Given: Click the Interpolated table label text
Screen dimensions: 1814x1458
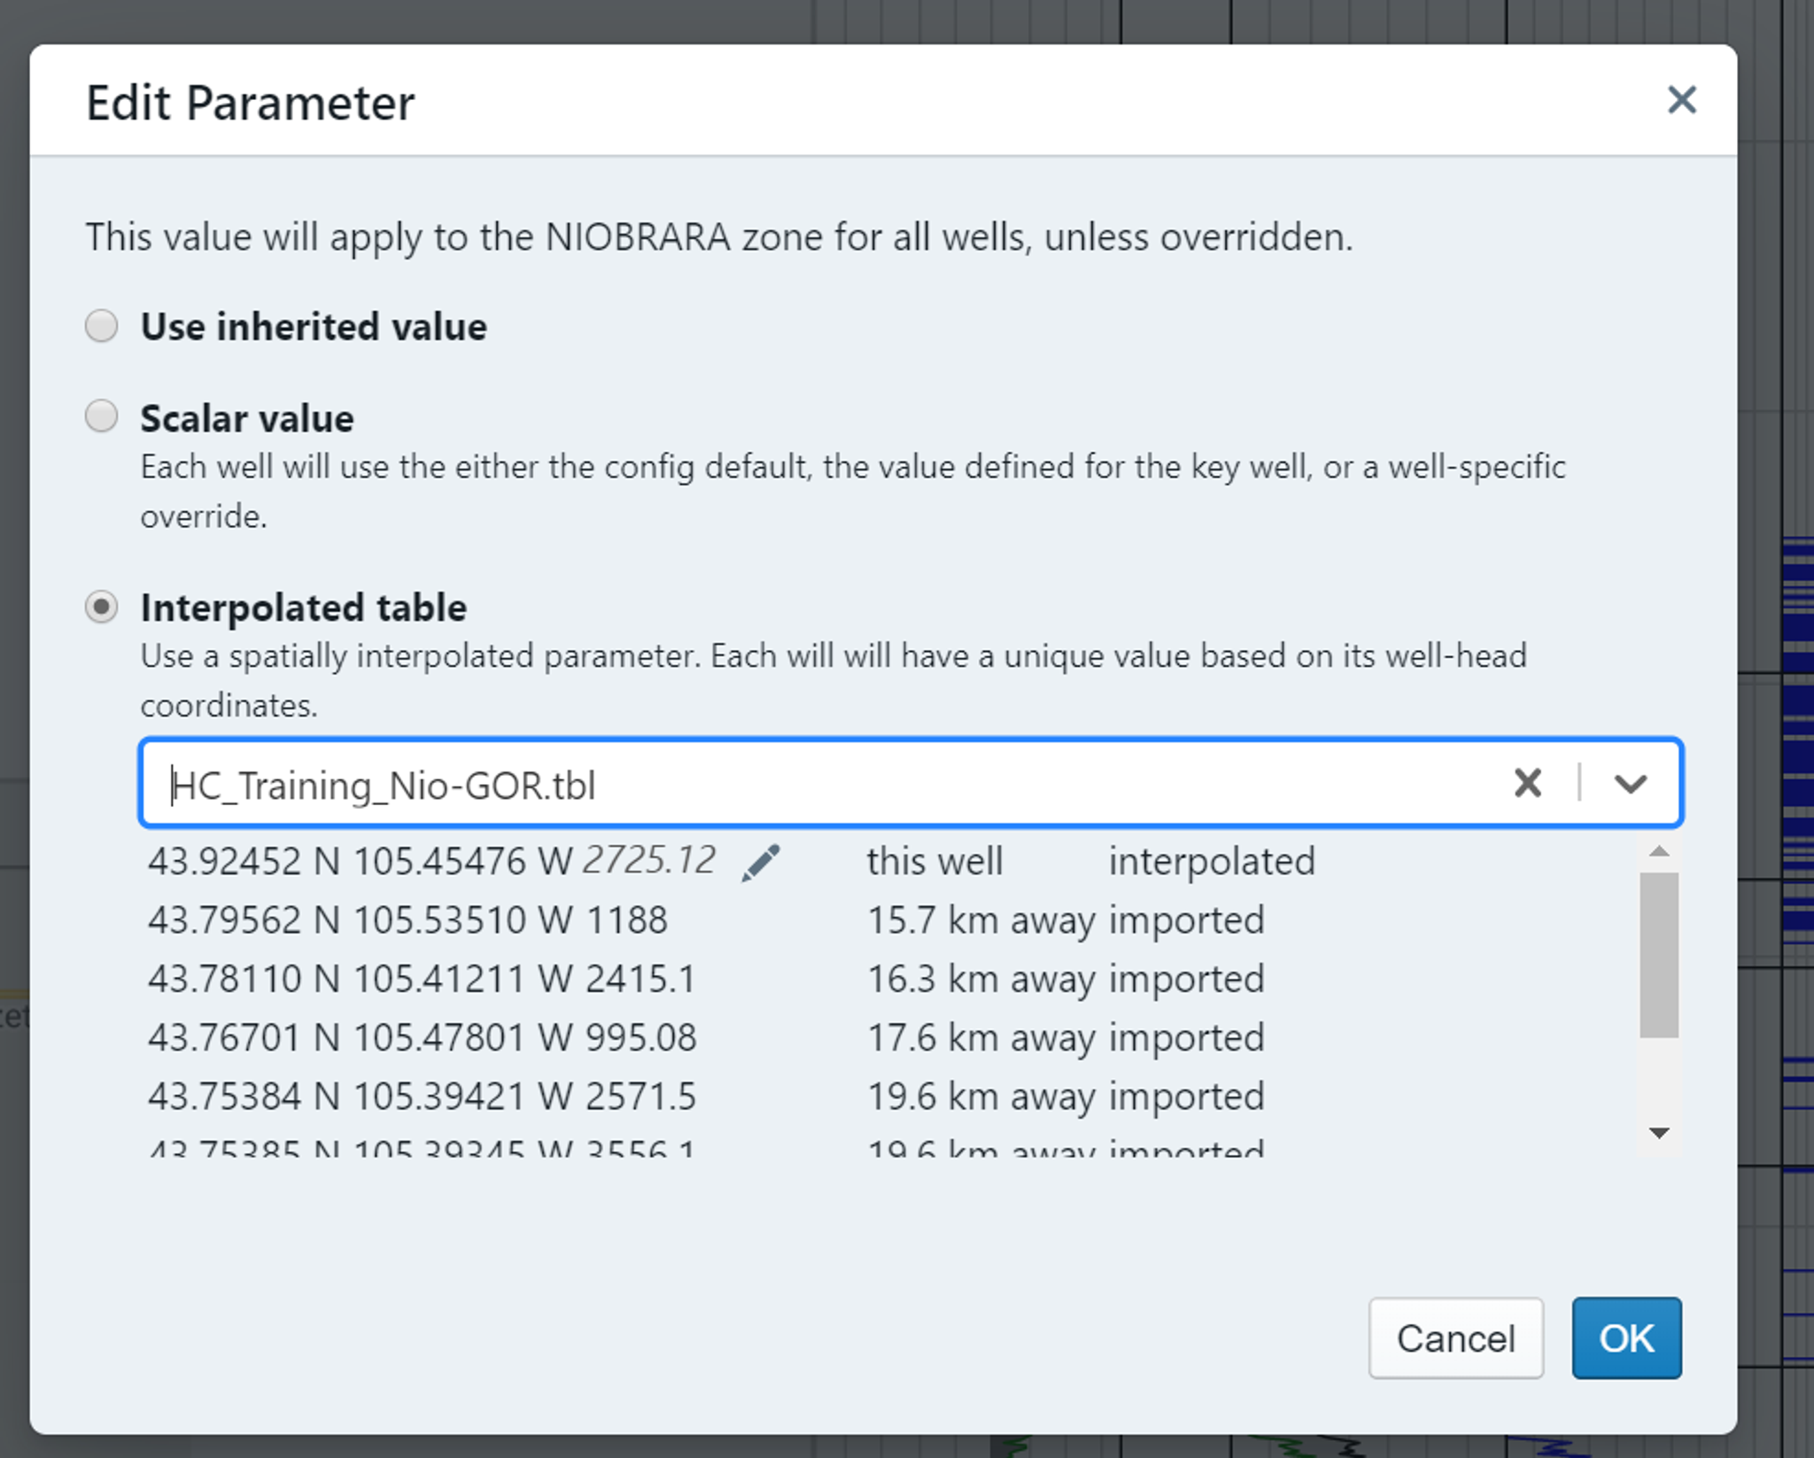Looking at the screenshot, I should coord(304,608).
